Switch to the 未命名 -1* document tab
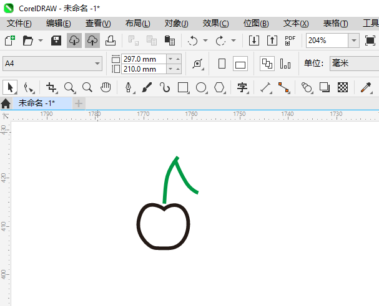This screenshot has height=306, width=379. (x=42, y=103)
